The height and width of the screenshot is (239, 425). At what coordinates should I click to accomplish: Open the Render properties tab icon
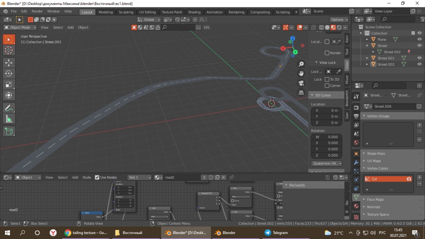[356, 107]
